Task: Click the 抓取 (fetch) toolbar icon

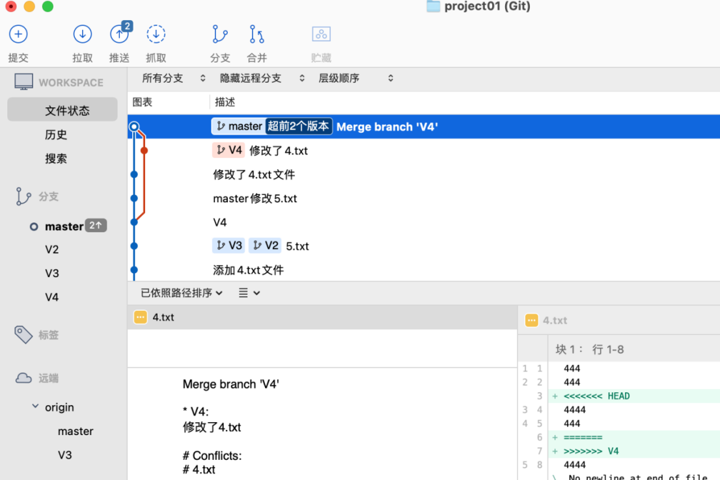Action: (156, 34)
